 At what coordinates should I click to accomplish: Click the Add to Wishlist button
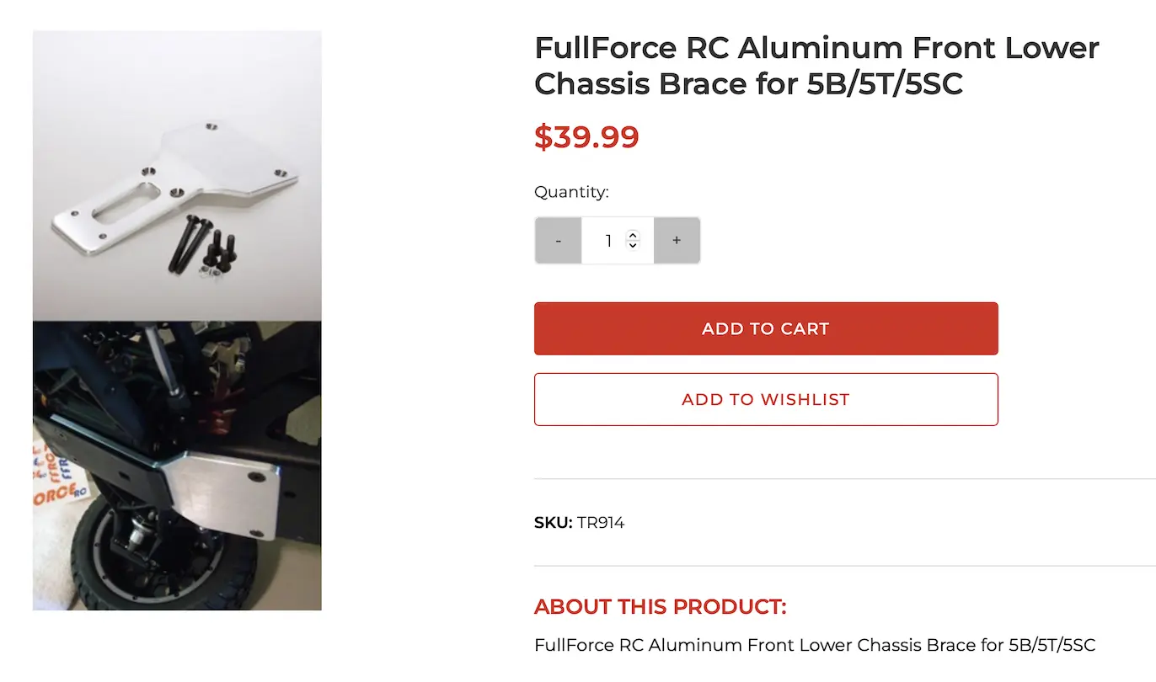pyautogui.click(x=766, y=399)
